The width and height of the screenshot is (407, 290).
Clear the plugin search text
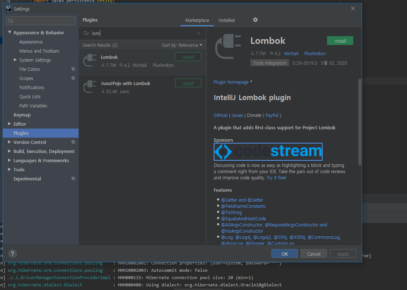199,33
